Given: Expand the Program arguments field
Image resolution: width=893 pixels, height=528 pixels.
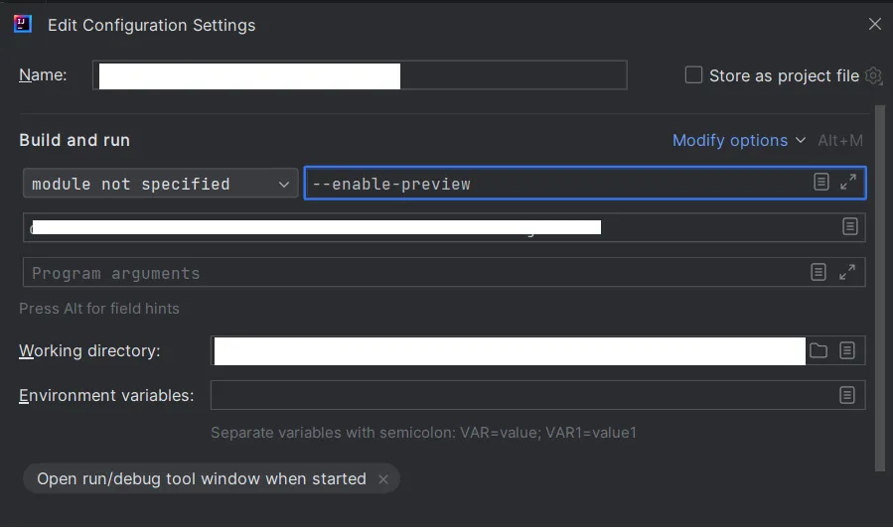Looking at the screenshot, I should [x=848, y=272].
